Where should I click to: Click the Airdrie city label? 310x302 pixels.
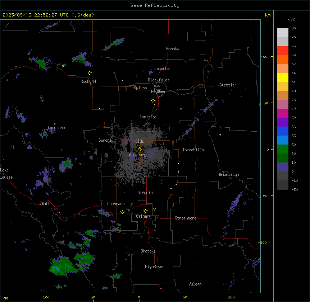[145, 193]
